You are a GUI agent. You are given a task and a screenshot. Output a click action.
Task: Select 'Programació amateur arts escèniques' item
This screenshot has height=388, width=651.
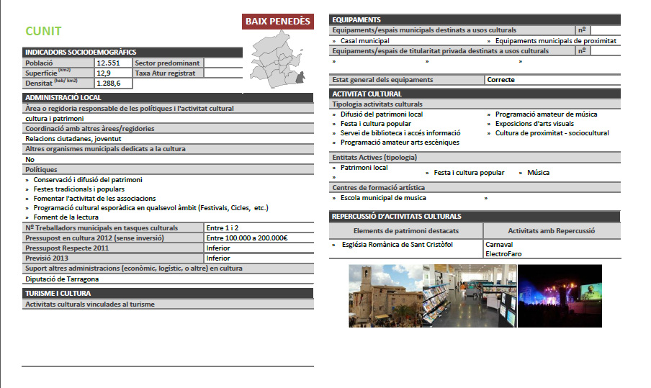(x=400, y=143)
